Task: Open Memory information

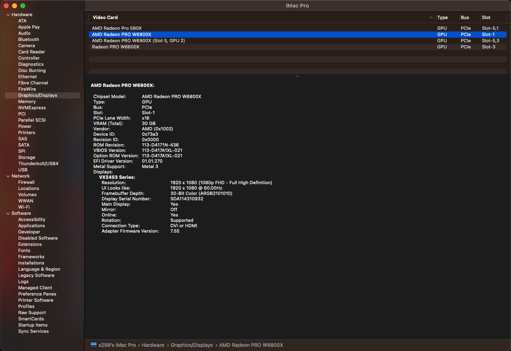Action: click(x=27, y=101)
